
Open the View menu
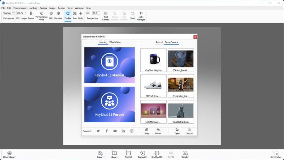point(70,8)
